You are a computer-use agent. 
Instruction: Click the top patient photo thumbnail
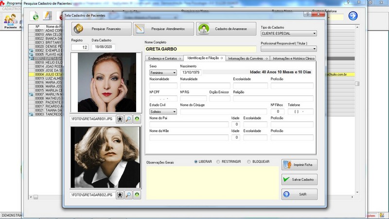pyautogui.click(x=106, y=82)
